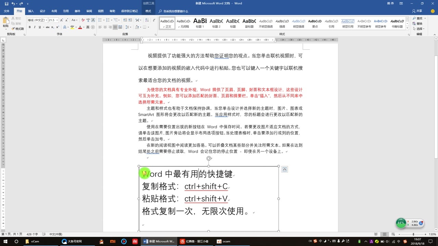Click the textbox rotation handle
The height and width of the screenshot is (246, 438).
209,159
